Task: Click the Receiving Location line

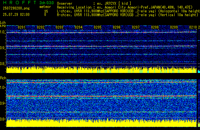Action: [x=125, y=7]
